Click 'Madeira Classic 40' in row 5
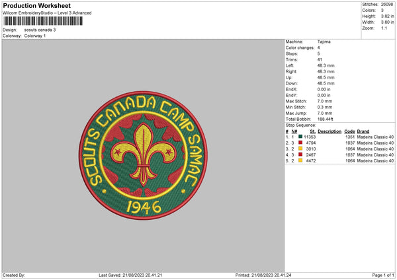Image resolution: width=397 pixels, height=280 pixels. 375,160
